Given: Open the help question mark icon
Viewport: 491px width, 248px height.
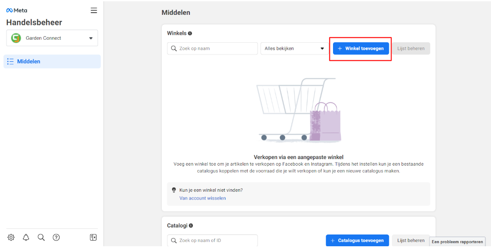Looking at the screenshot, I should point(56,238).
